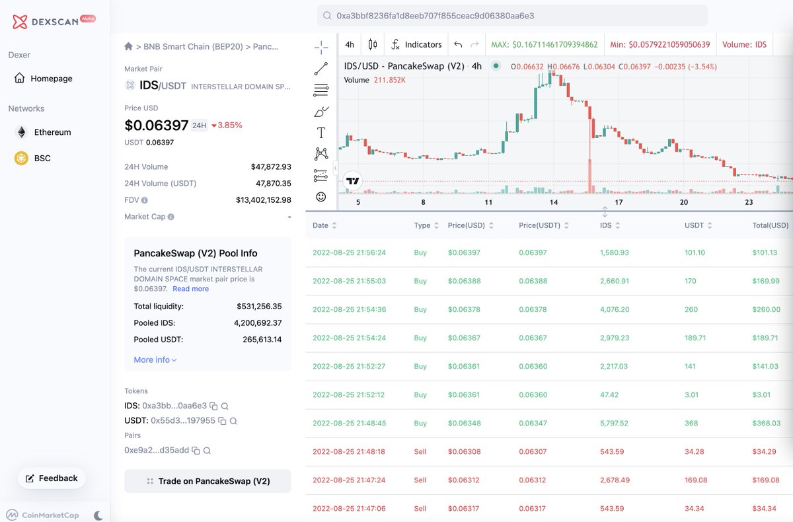Show FDV info tooltip icon

pyautogui.click(x=144, y=200)
